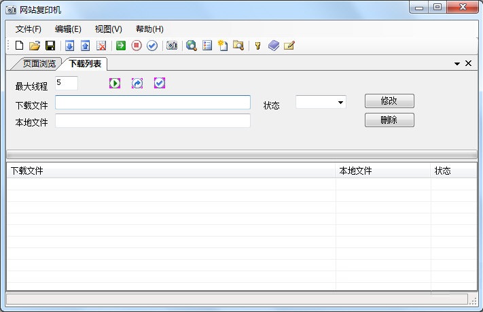Click the blue up-arrow export icon

pos(86,46)
